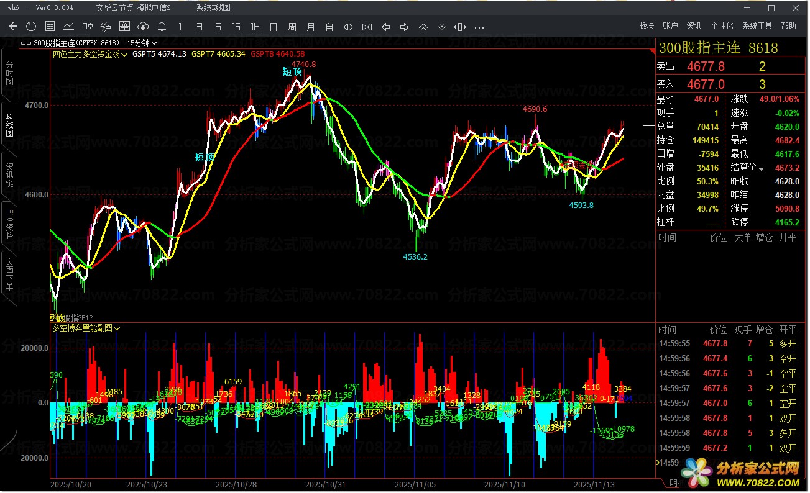This screenshot has width=810, height=493.
Task: Click the alert bell icon
Action: 162,27
